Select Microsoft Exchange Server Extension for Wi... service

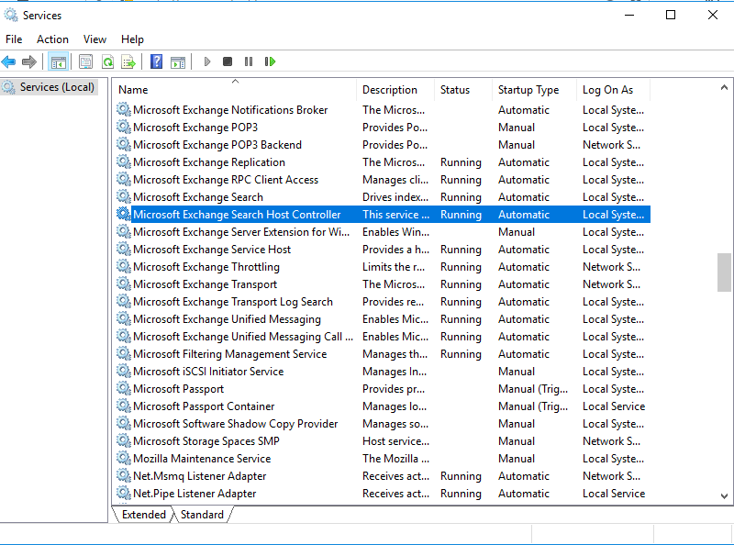click(241, 232)
